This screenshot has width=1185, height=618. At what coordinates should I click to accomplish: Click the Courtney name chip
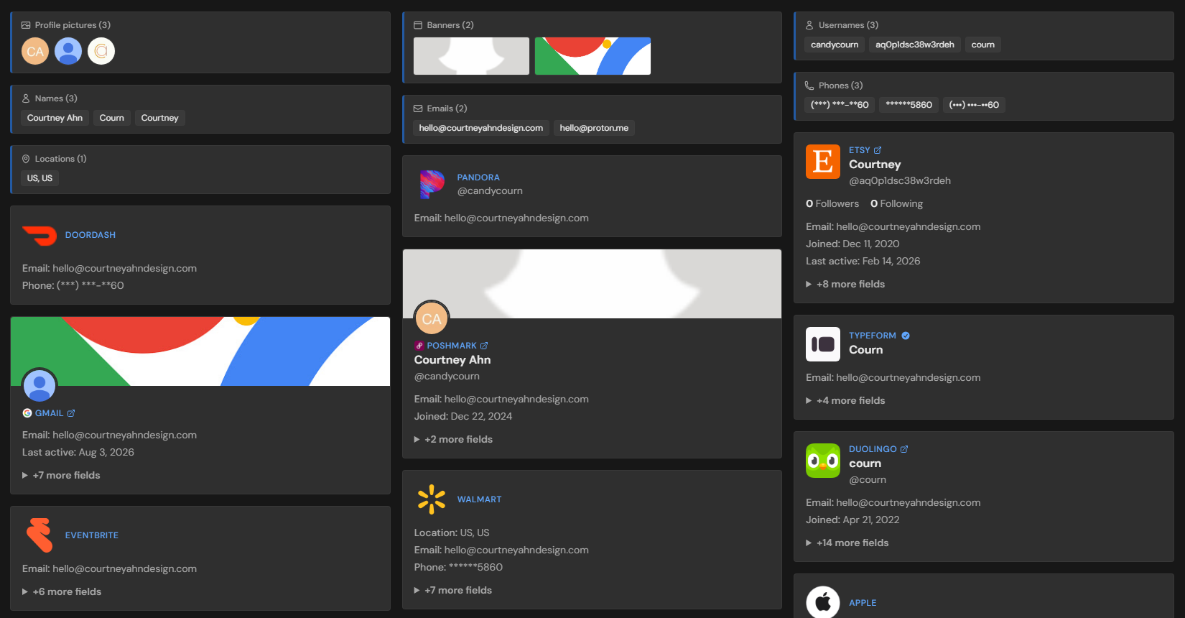pyautogui.click(x=159, y=118)
